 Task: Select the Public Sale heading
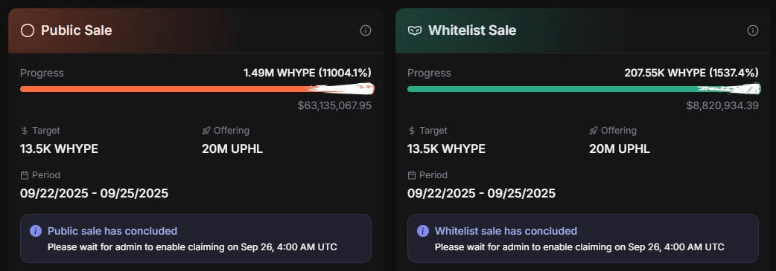76,30
